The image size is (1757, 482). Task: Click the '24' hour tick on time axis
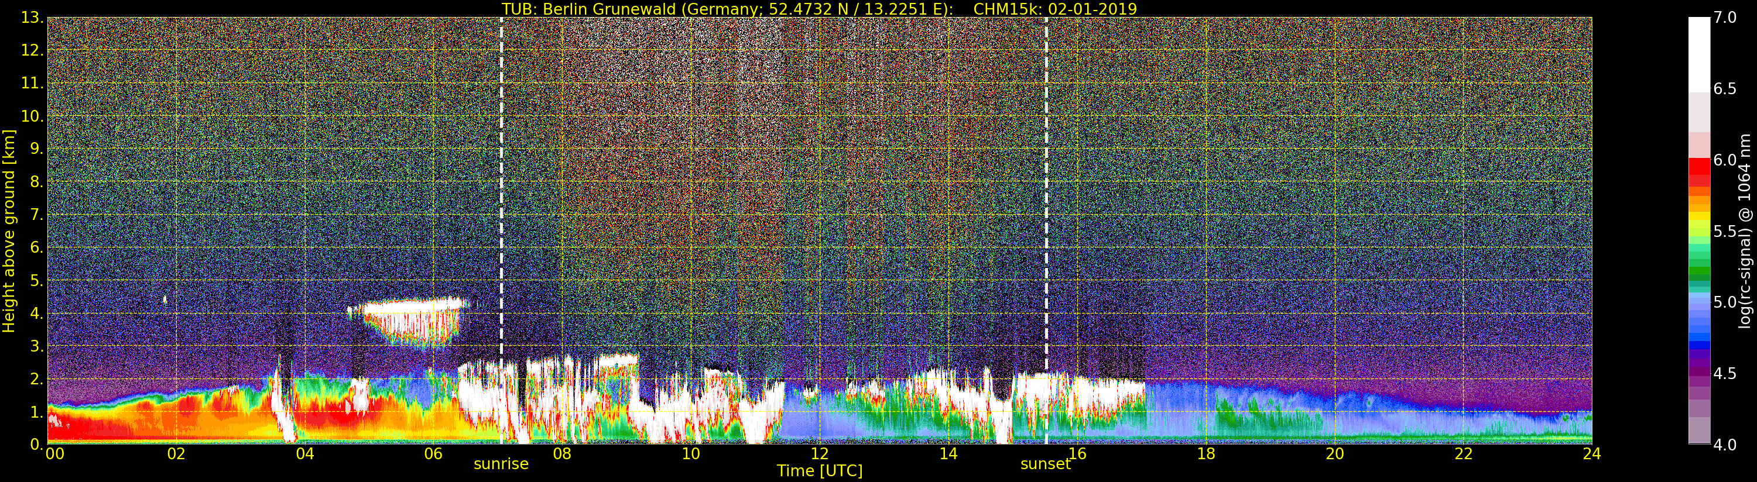(x=1591, y=454)
